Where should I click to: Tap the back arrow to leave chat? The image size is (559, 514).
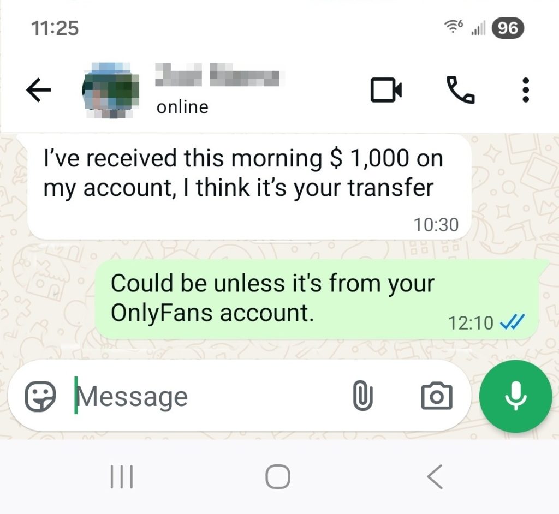(x=39, y=90)
